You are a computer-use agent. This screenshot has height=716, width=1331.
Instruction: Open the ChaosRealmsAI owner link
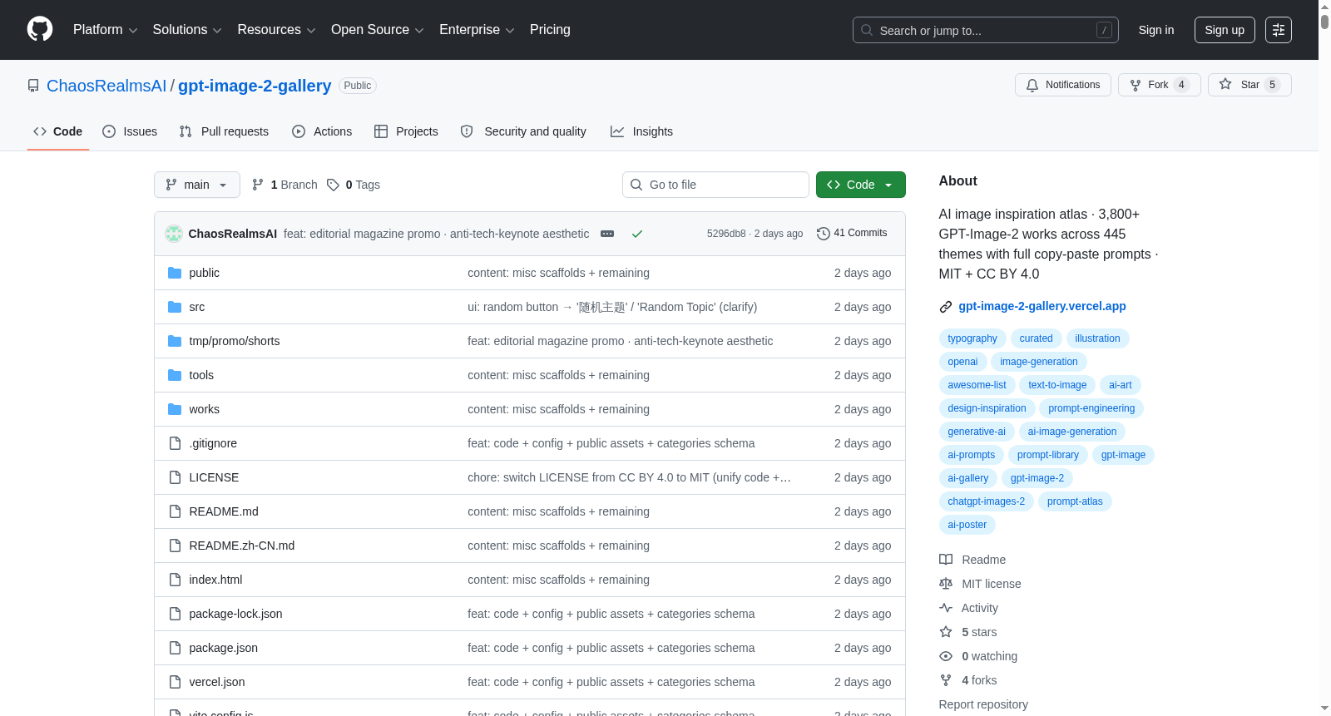click(106, 86)
